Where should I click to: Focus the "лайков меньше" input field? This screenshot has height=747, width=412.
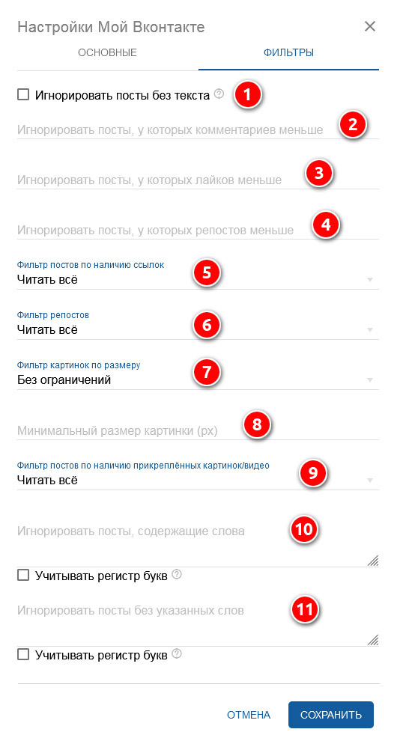198,180
